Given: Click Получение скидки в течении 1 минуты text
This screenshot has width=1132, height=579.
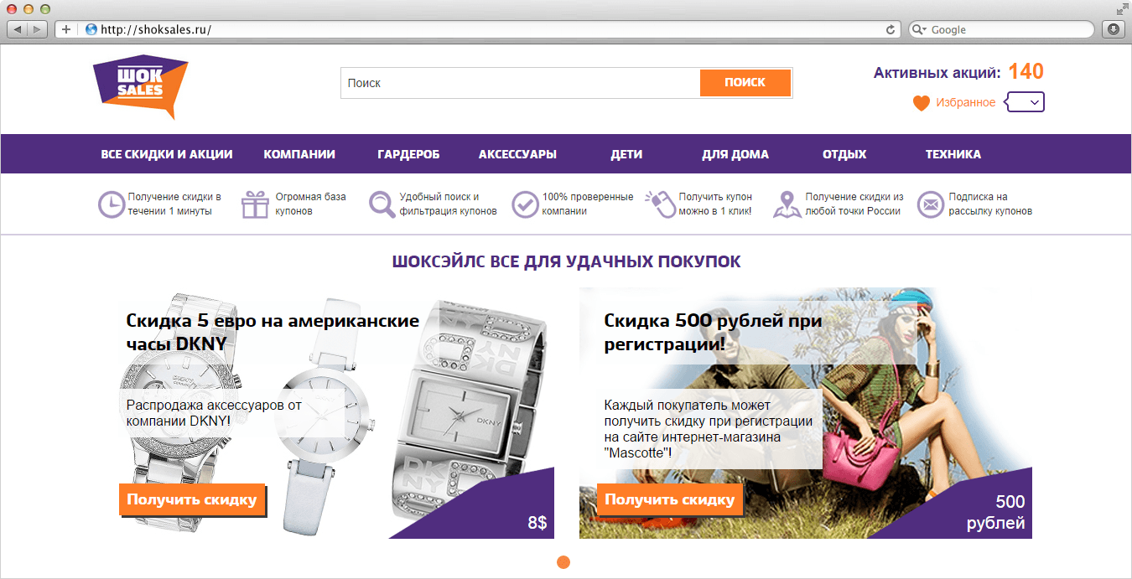Looking at the screenshot, I should tap(174, 204).
